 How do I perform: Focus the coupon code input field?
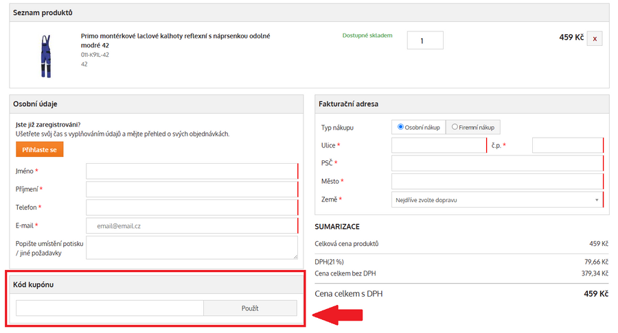click(110, 308)
